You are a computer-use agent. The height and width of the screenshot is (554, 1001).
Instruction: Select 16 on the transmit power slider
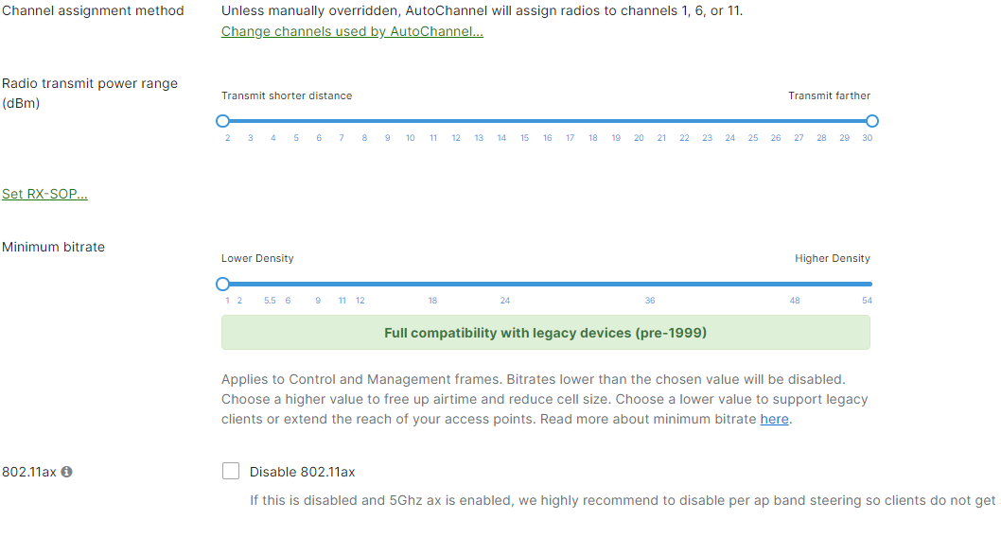[547, 137]
